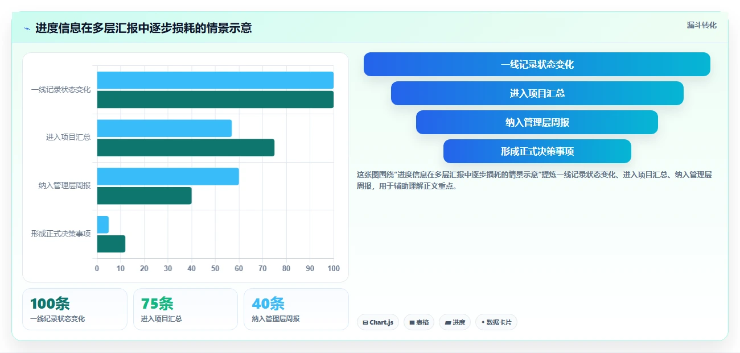Image resolution: width=740 pixels, height=353 pixels.
Task: Select the 进入项目汇总 funnel stage
Action: click(537, 93)
